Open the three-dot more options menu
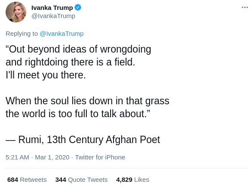The width and height of the screenshot is (252, 187). (245, 7)
